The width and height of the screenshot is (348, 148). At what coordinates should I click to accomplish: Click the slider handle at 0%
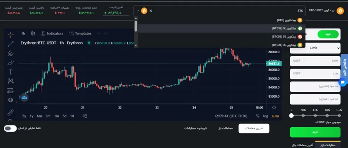point(291,115)
